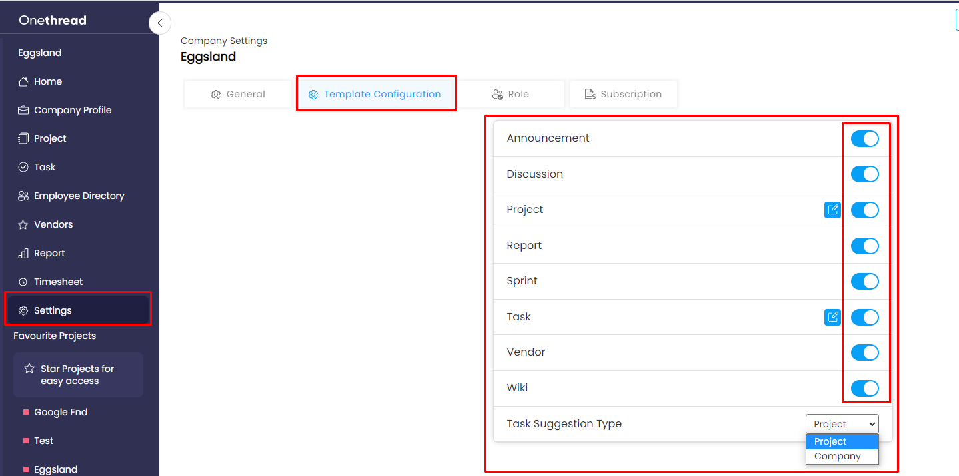The height and width of the screenshot is (476, 959).
Task: Click the Vendors star icon
Action: coord(23,225)
